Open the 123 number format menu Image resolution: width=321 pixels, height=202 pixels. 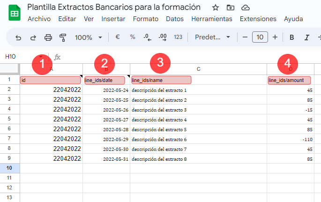point(178,37)
